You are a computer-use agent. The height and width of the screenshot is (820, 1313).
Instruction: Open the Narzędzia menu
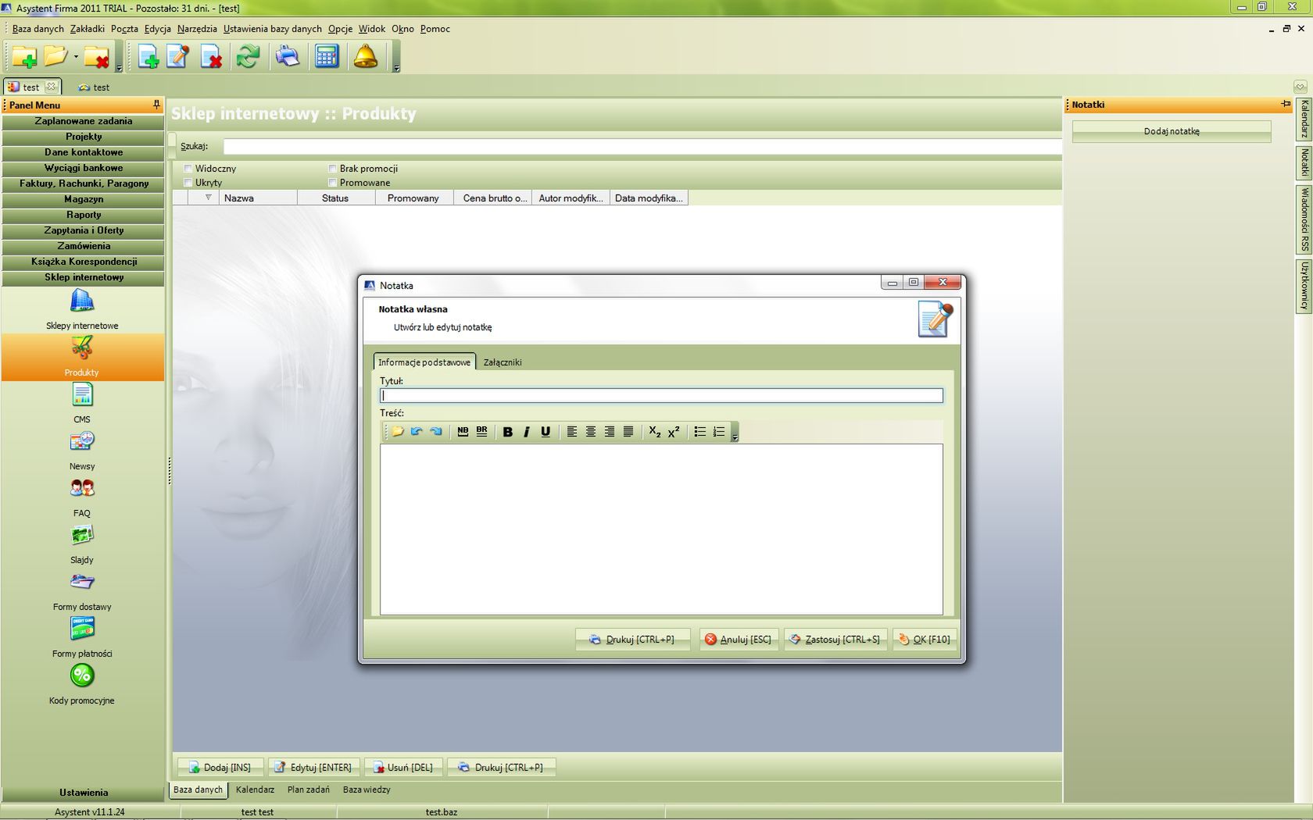pyautogui.click(x=197, y=29)
